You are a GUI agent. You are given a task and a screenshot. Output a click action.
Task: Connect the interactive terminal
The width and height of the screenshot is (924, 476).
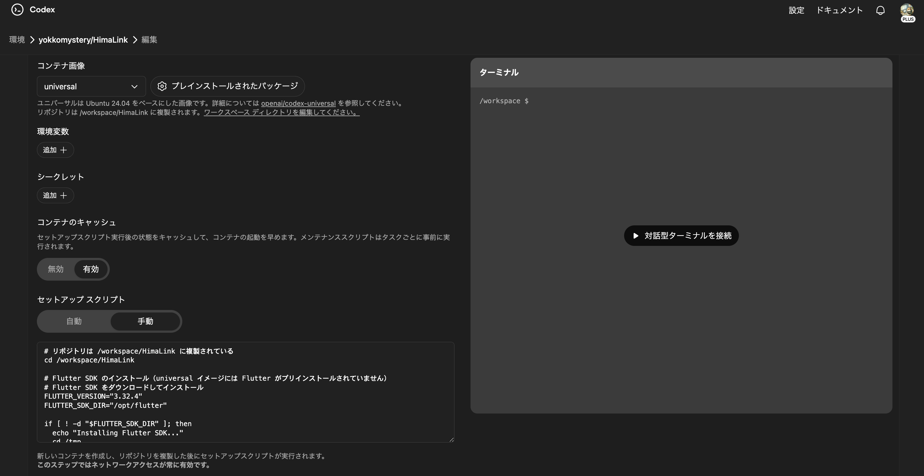coord(681,235)
